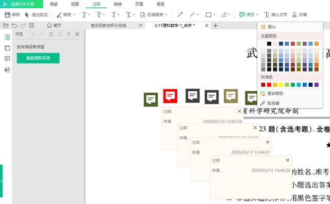Switch to the 复变函数与积分变换 document tab

109,25
